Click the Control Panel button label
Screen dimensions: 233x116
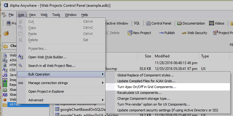coord(161,23)
